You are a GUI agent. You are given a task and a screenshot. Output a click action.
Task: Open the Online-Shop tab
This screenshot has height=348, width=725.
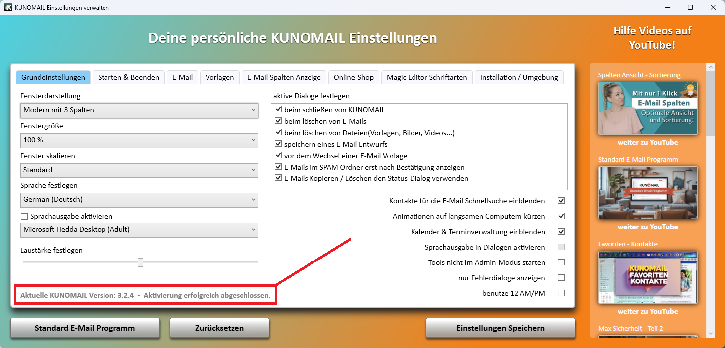[354, 77]
